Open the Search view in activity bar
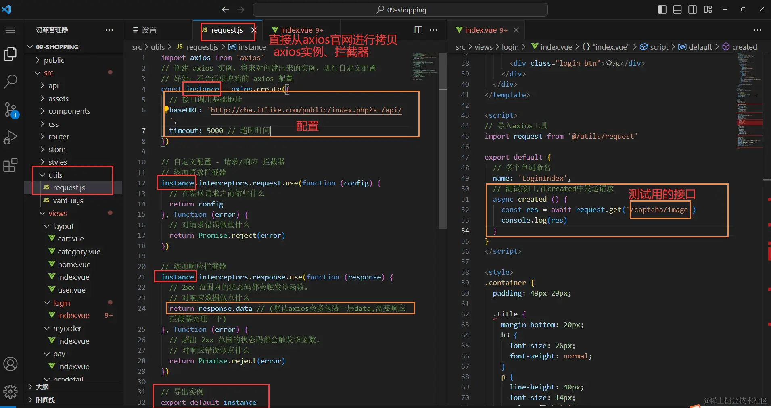The height and width of the screenshot is (408, 771). [x=10, y=81]
